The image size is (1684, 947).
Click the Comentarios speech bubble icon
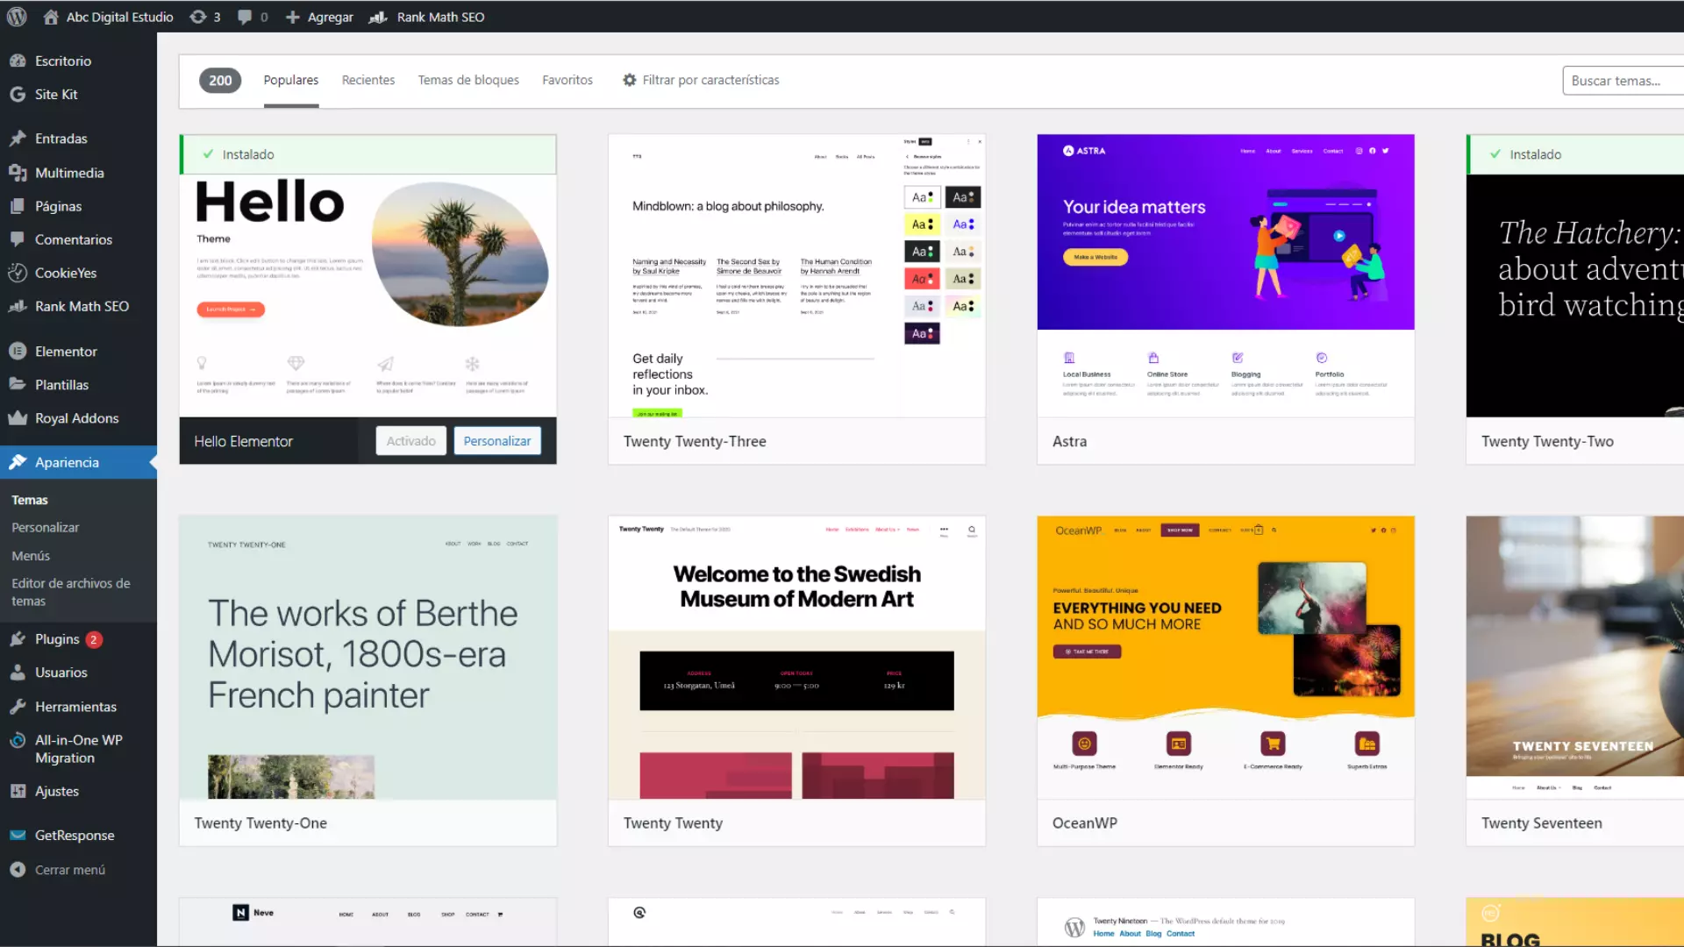click(x=18, y=239)
